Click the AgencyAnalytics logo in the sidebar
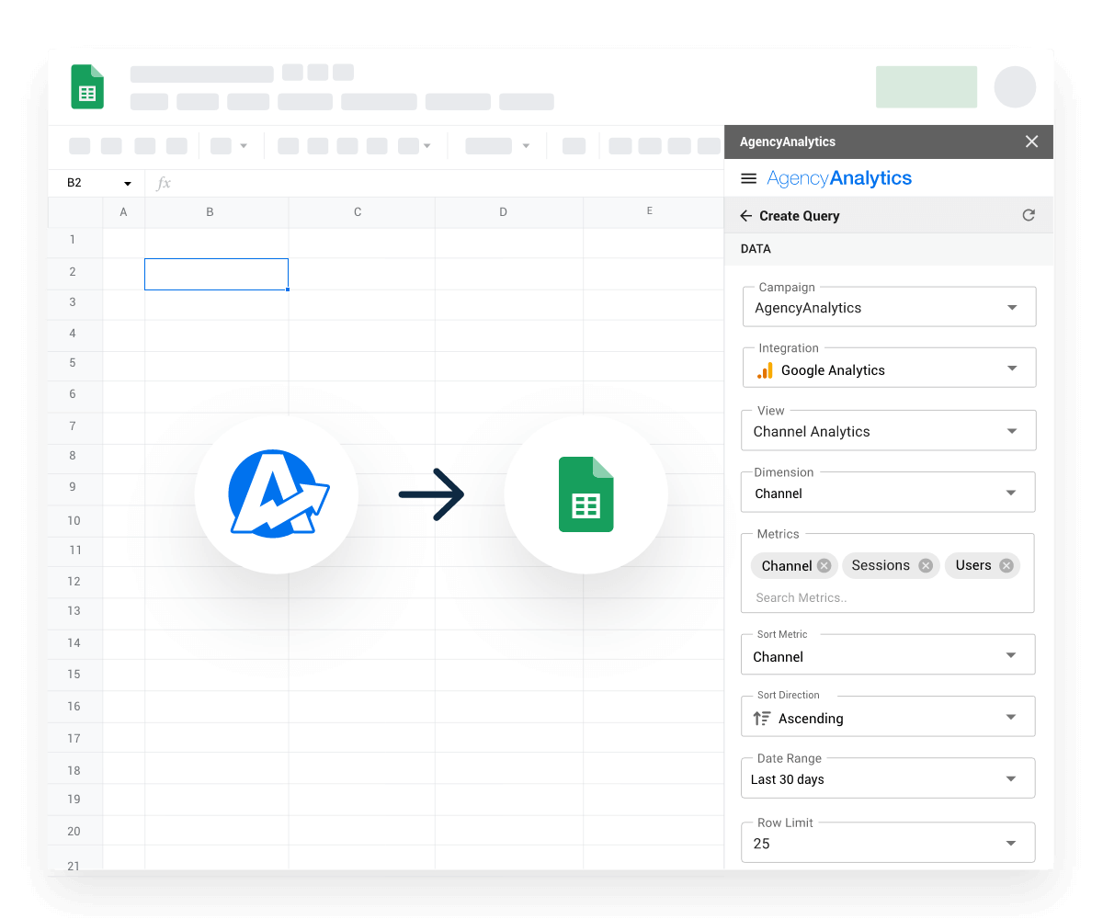The width and height of the screenshot is (1103, 919). [839, 178]
